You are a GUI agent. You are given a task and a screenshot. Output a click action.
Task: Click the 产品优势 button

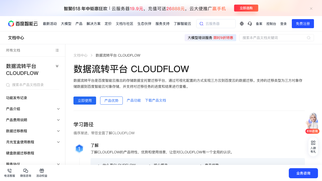click(x=111, y=101)
